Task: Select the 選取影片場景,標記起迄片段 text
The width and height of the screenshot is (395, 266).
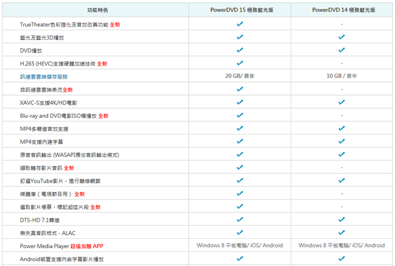Action: click(54, 207)
